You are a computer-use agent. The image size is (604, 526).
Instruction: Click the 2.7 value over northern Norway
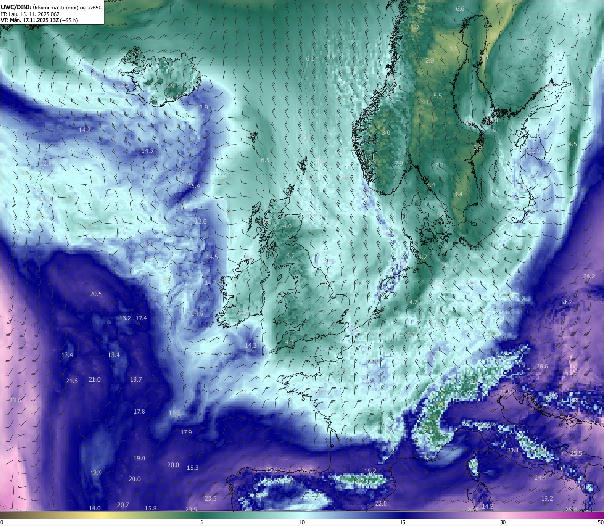click(414, 29)
